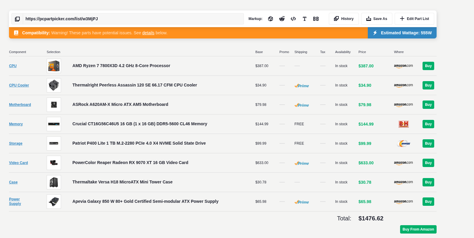Buy the Thermaltake Versa H18 case

(428, 182)
